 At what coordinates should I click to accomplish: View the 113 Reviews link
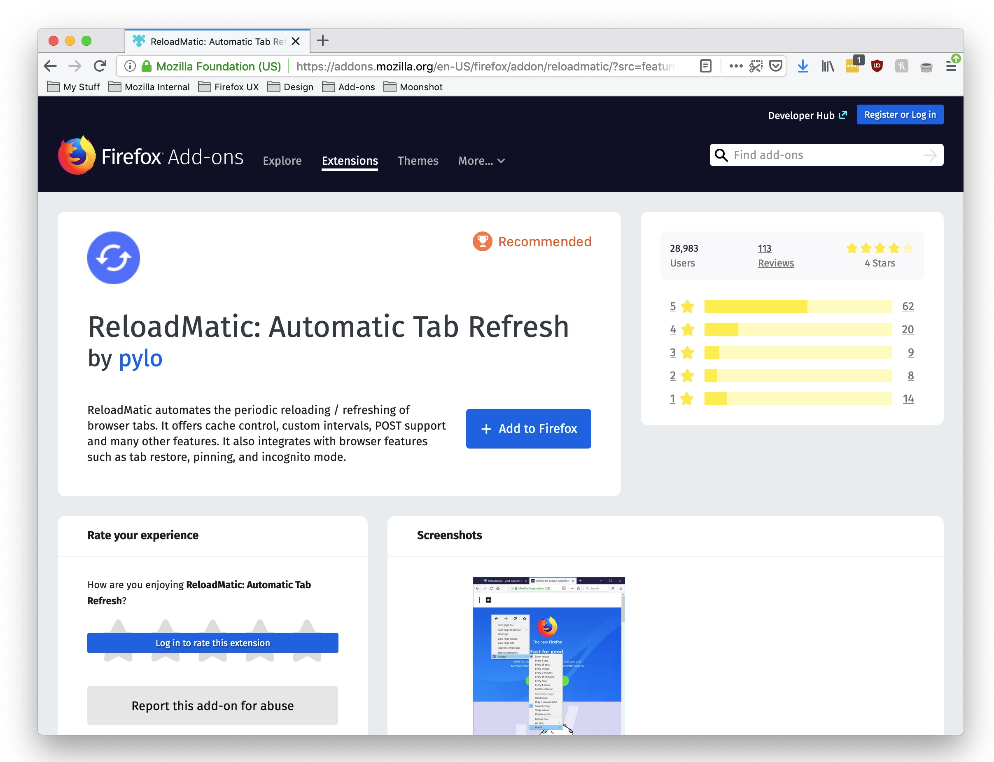(x=775, y=256)
